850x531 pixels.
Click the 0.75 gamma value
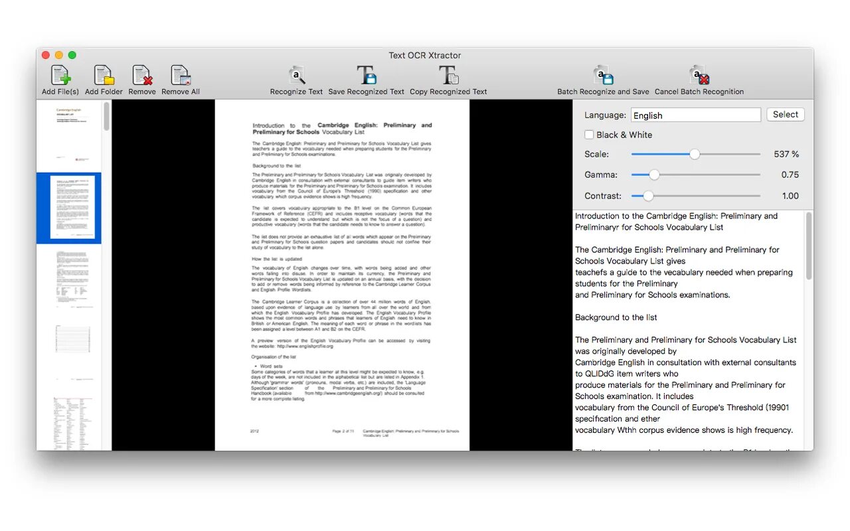[790, 175]
